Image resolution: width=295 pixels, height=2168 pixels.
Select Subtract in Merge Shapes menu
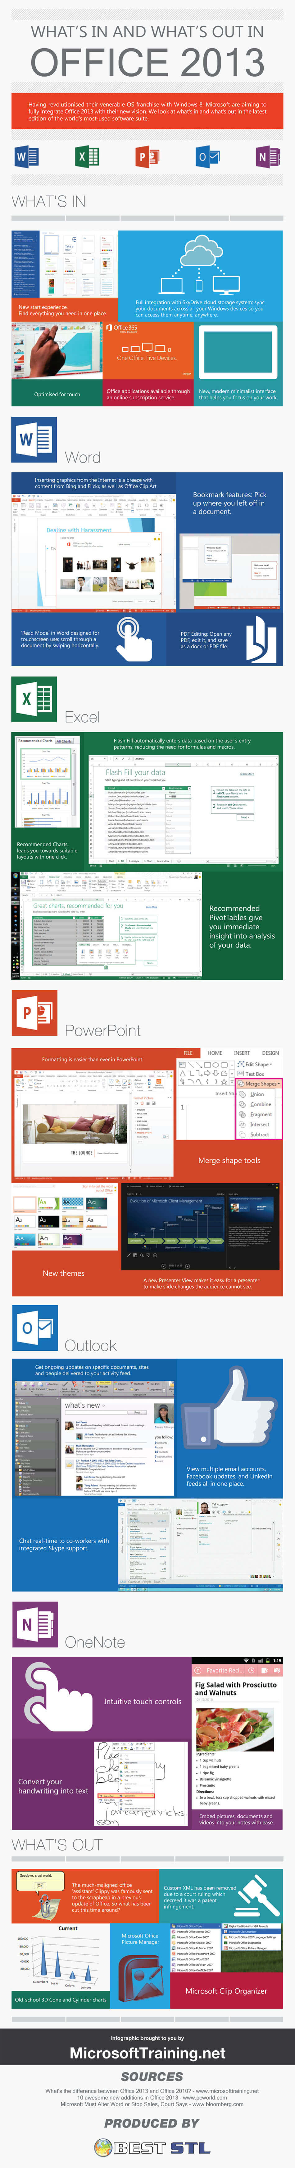[260, 1135]
